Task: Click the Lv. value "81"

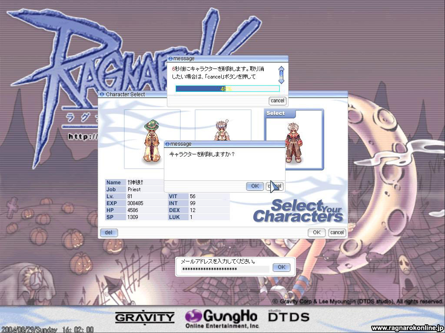Action: 130,196
